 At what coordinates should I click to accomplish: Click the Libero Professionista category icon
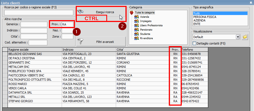[x=136, y=25]
